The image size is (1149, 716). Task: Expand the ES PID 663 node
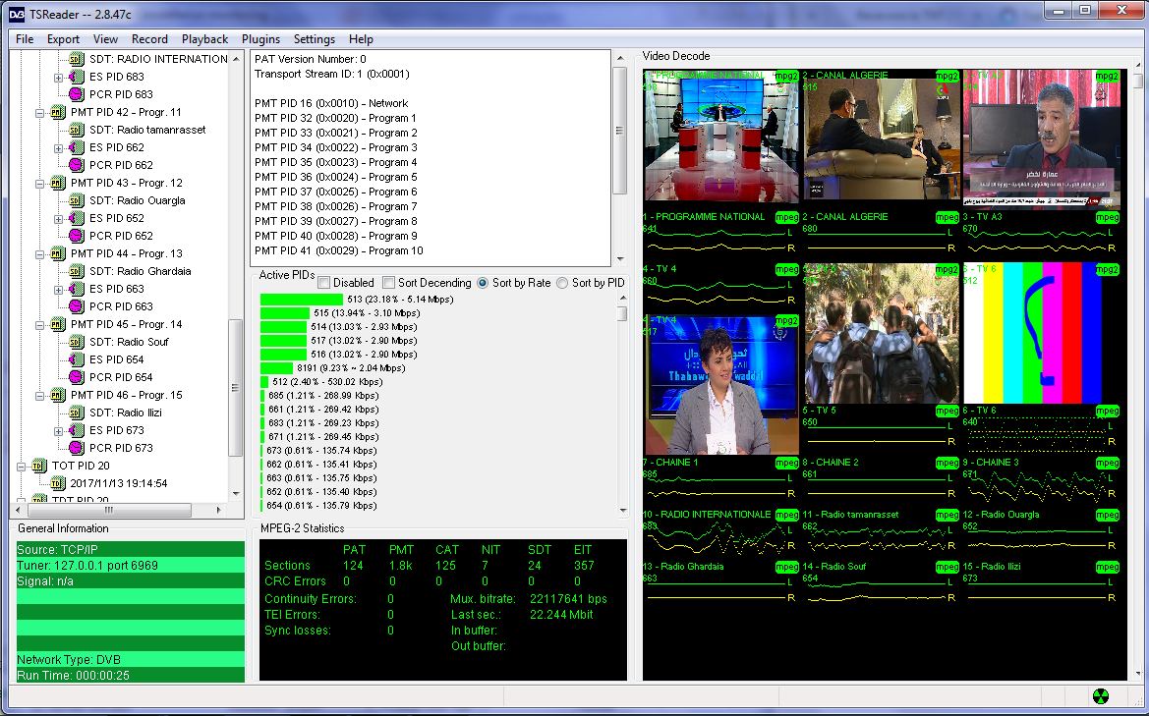click(58, 289)
